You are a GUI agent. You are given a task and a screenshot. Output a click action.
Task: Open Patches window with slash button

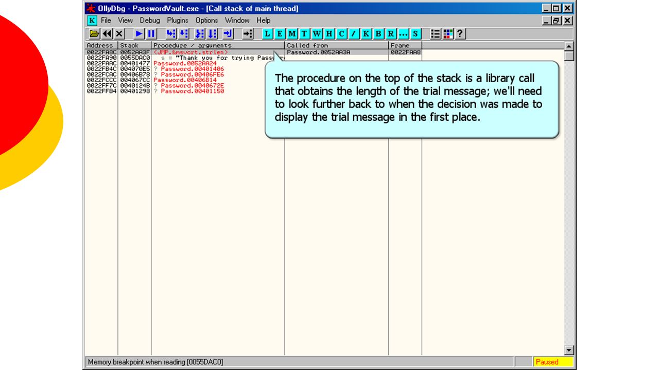(354, 34)
